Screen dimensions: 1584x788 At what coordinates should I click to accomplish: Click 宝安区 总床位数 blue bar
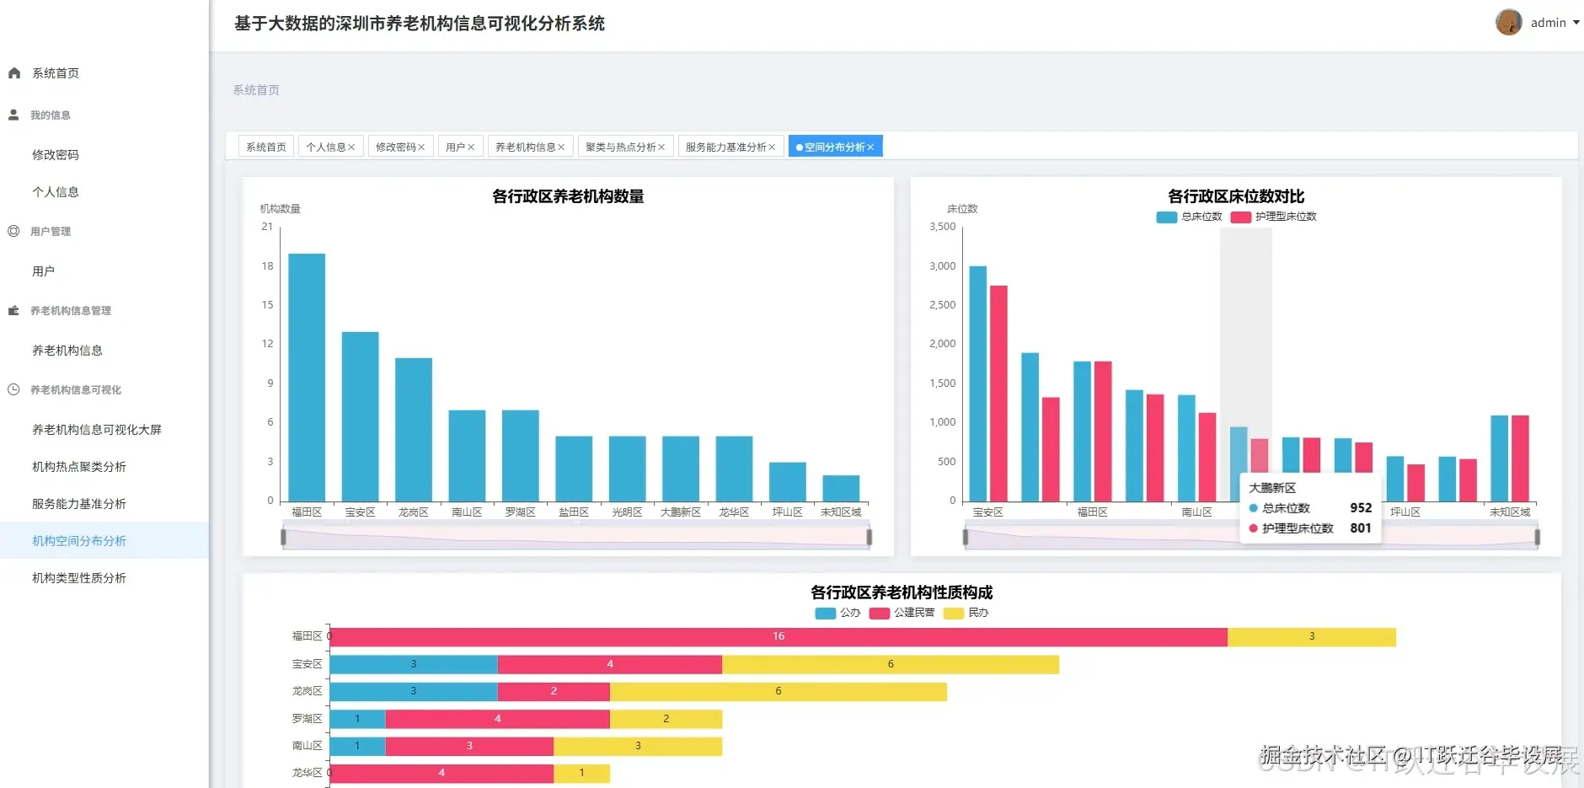(x=977, y=383)
